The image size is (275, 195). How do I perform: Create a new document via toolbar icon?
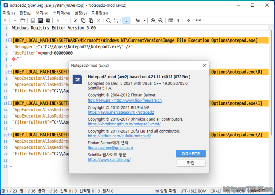(15, 21)
